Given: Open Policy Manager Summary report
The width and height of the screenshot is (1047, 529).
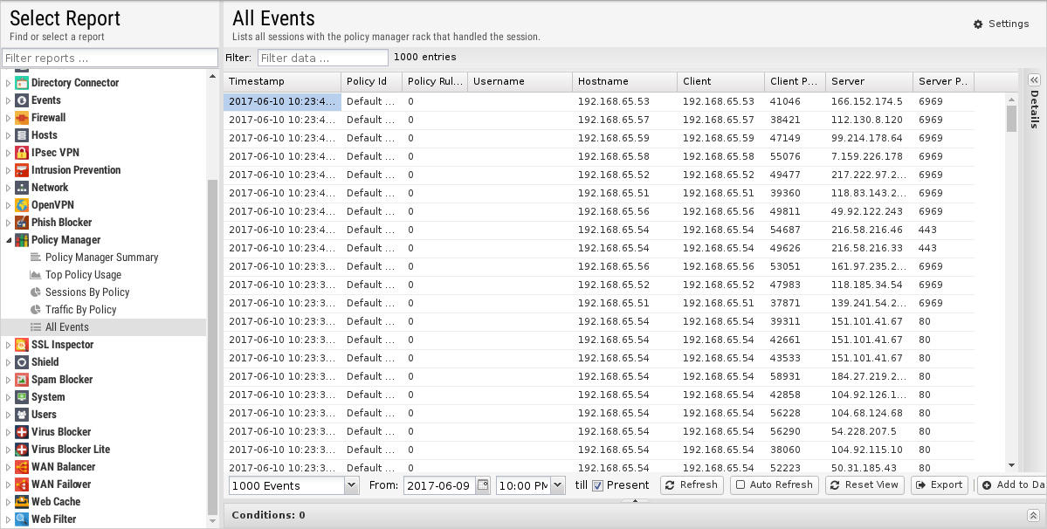Looking at the screenshot, I should coord(101,257).
